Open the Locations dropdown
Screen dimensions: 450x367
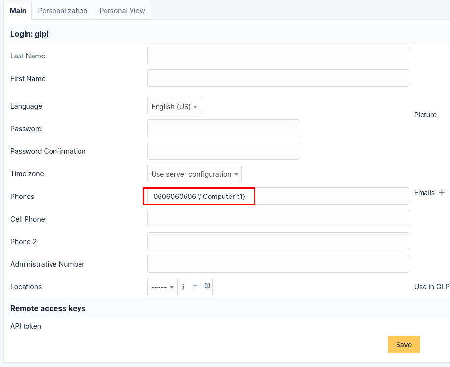pyautogui.click(x=162, y=287)
